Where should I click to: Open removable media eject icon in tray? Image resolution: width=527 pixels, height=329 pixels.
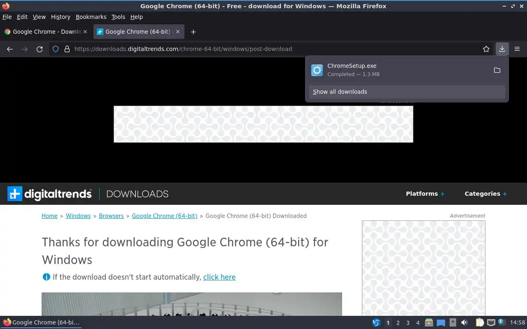[x=452, y=323]
